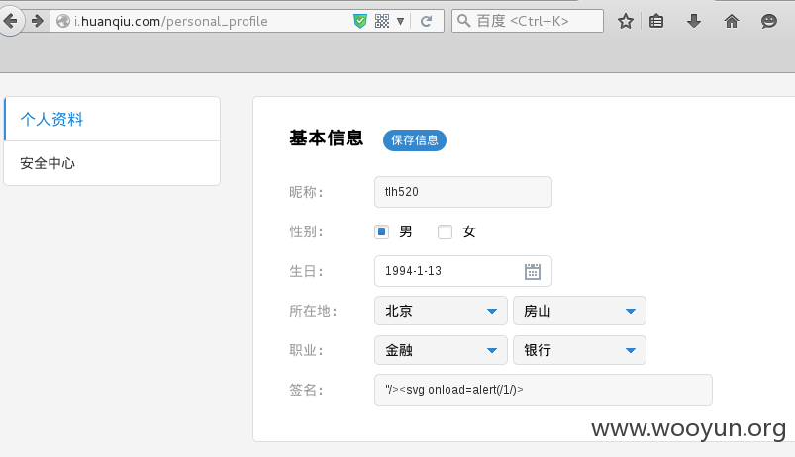The image size is (795, 457).
Task: Click the birthday field showing 1994-1-13
Action: coord(463,271)
